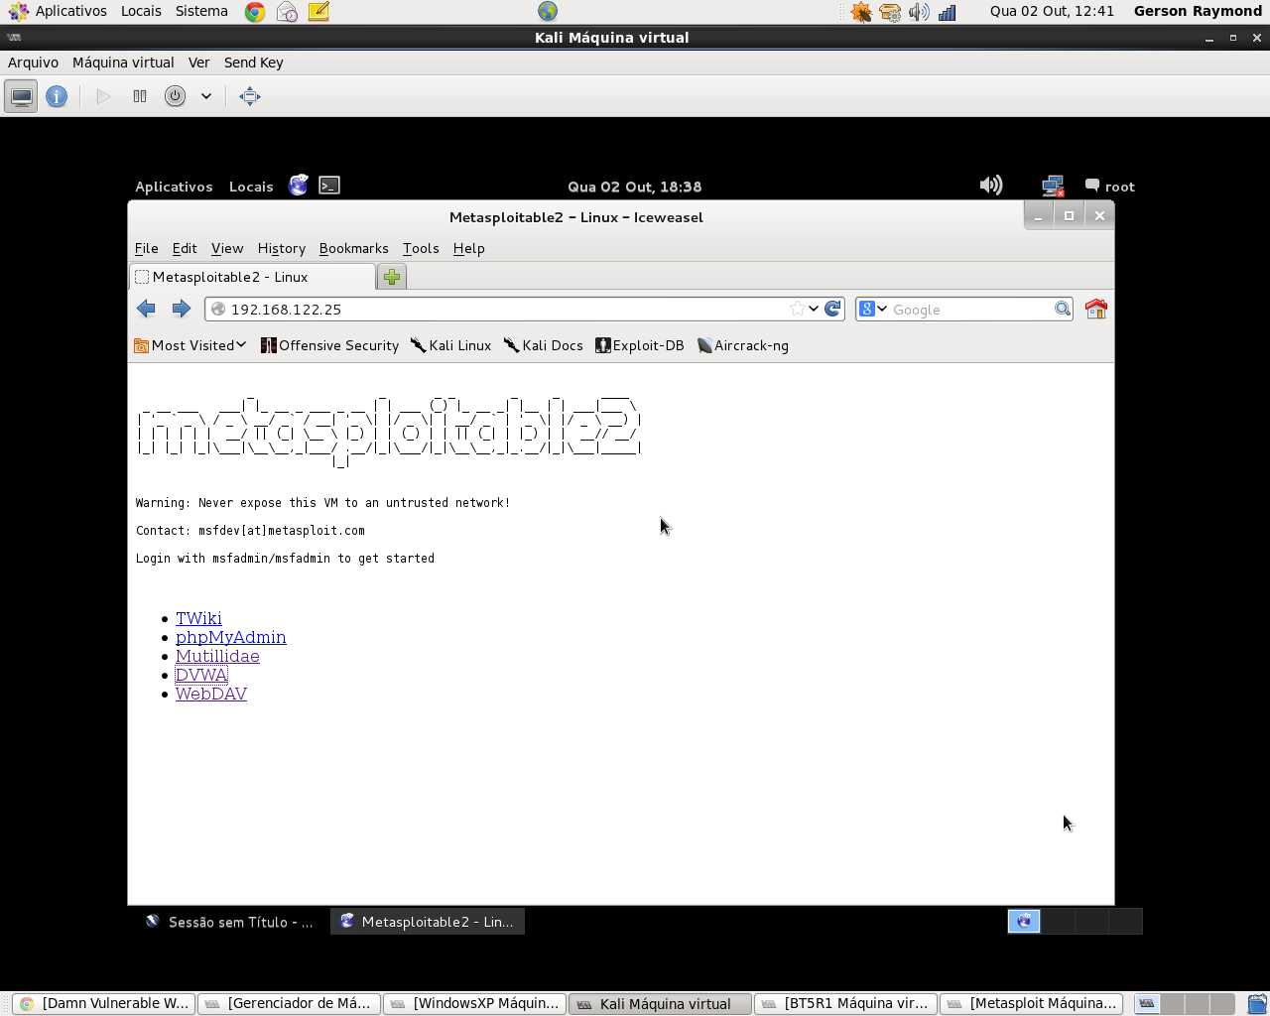Image resolution: width=1270 pixels, height=1016 pixels.
Task: Open the Kali Linux bookmark
Action: [450, 345]
